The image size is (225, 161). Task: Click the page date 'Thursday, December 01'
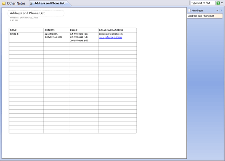(24, 18)
